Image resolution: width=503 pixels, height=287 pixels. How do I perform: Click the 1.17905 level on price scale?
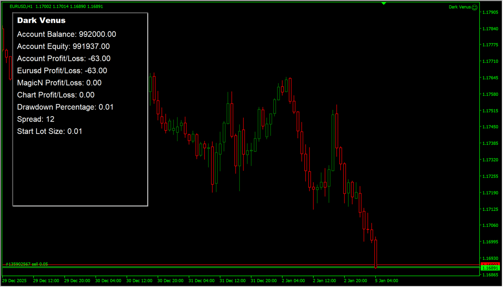[490, 12]
